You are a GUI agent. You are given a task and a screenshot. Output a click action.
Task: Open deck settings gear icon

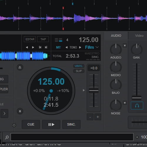click(14, 125)
